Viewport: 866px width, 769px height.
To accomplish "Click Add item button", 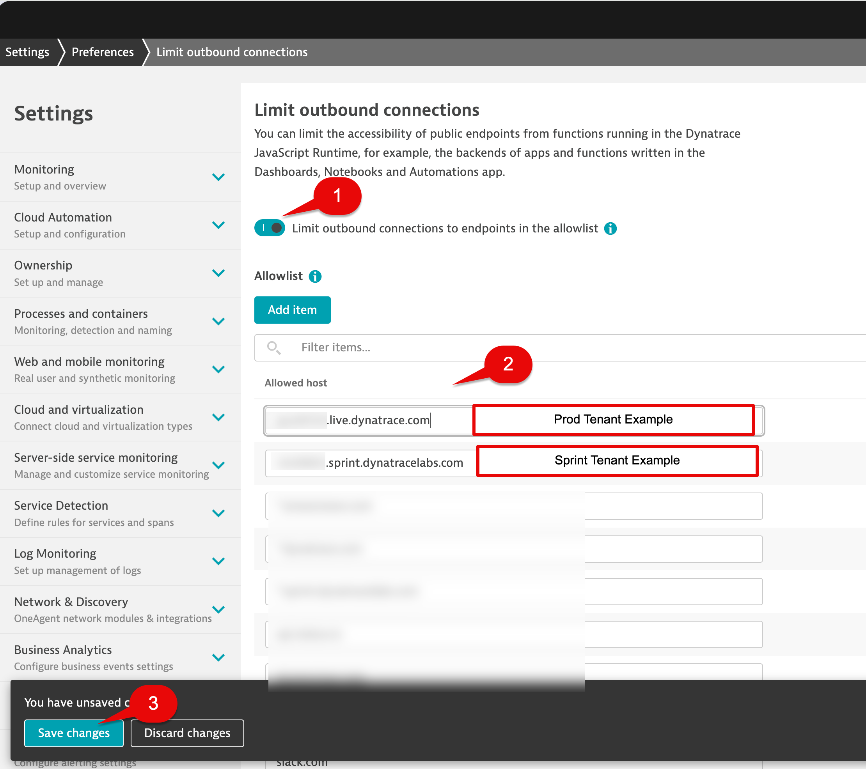I will 292,310.
